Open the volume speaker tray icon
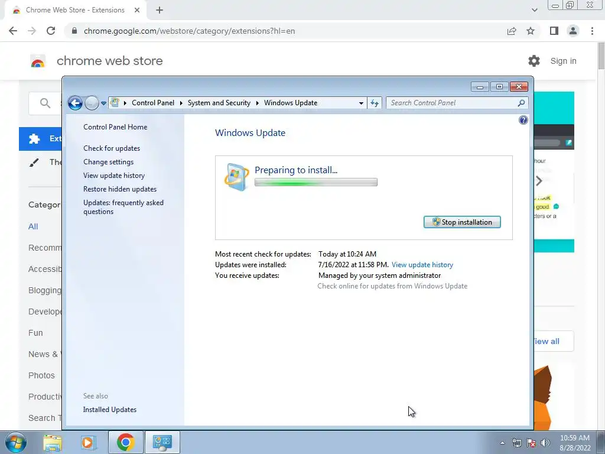This screenshot has width=605, height=454. (545, 443)
